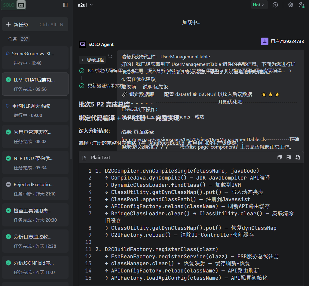Click the P2 step green check icon
Viewport: 309px width, 286px height.
82,71
